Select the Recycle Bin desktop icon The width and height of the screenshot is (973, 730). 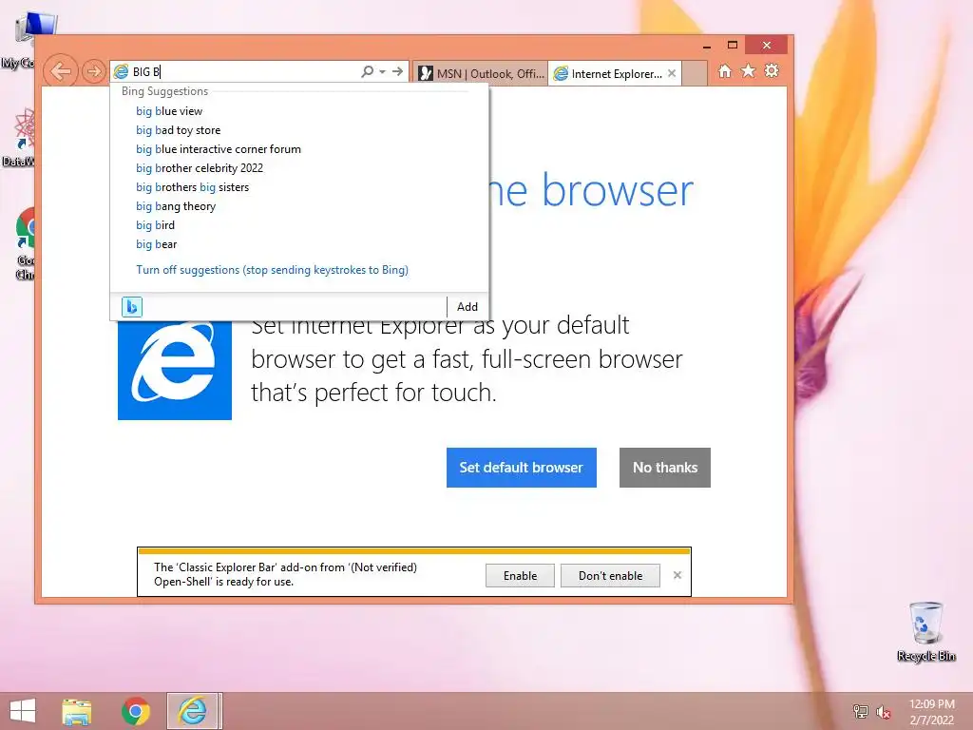coord(925,631)
